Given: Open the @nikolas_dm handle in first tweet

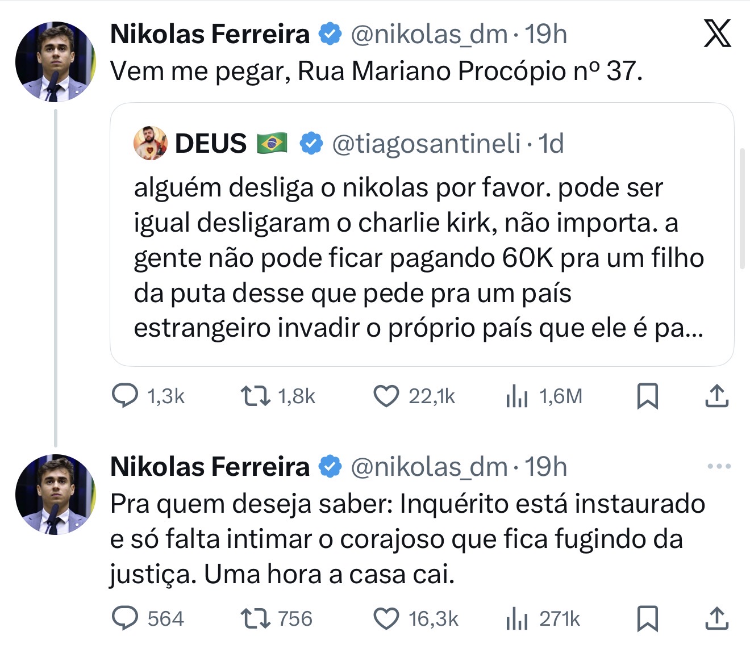Looking at the screenshot, I should point(429,34).
